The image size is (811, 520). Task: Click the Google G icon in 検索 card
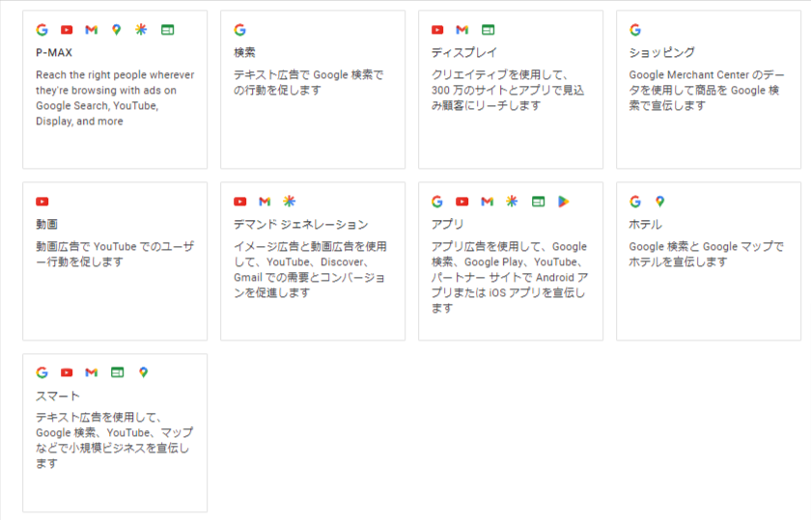[239, 30]
